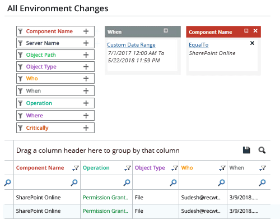The width and height of the screenshot is (280, 219).
Task: Open the Custom Date Range link
Action: coord(131,45)
